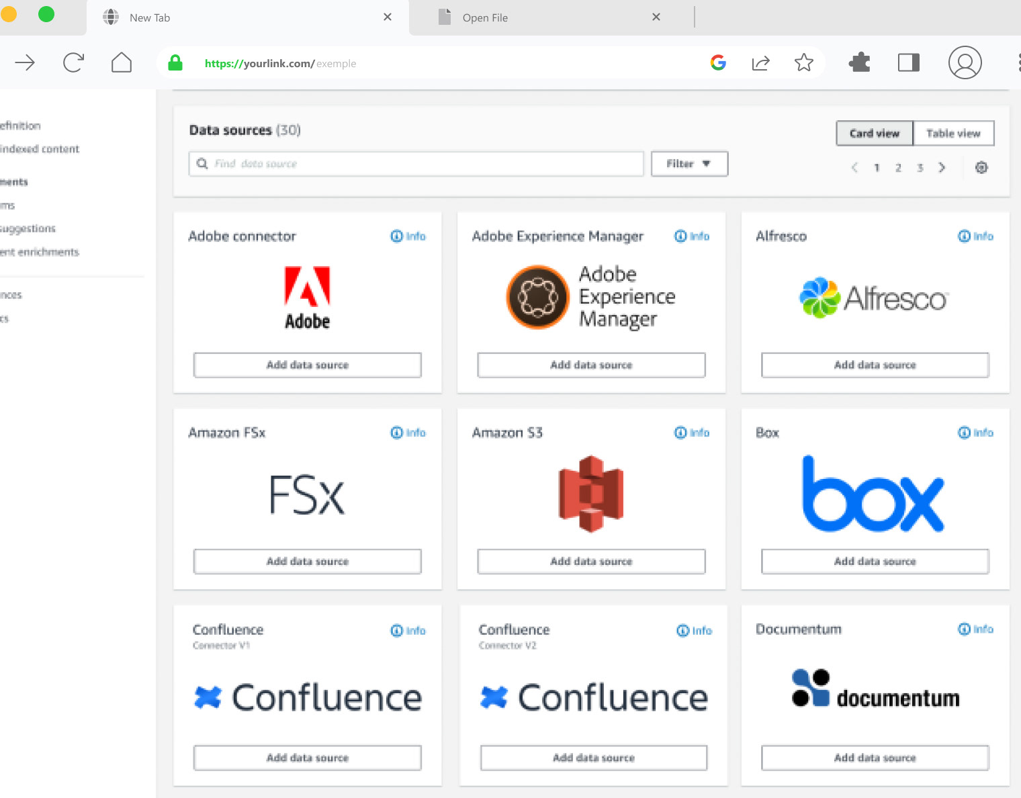Image resolution: width=1021 pixels, height=798 pixels.
Task: Add data source for Alfresco
Action: click(x=875, y=365)
